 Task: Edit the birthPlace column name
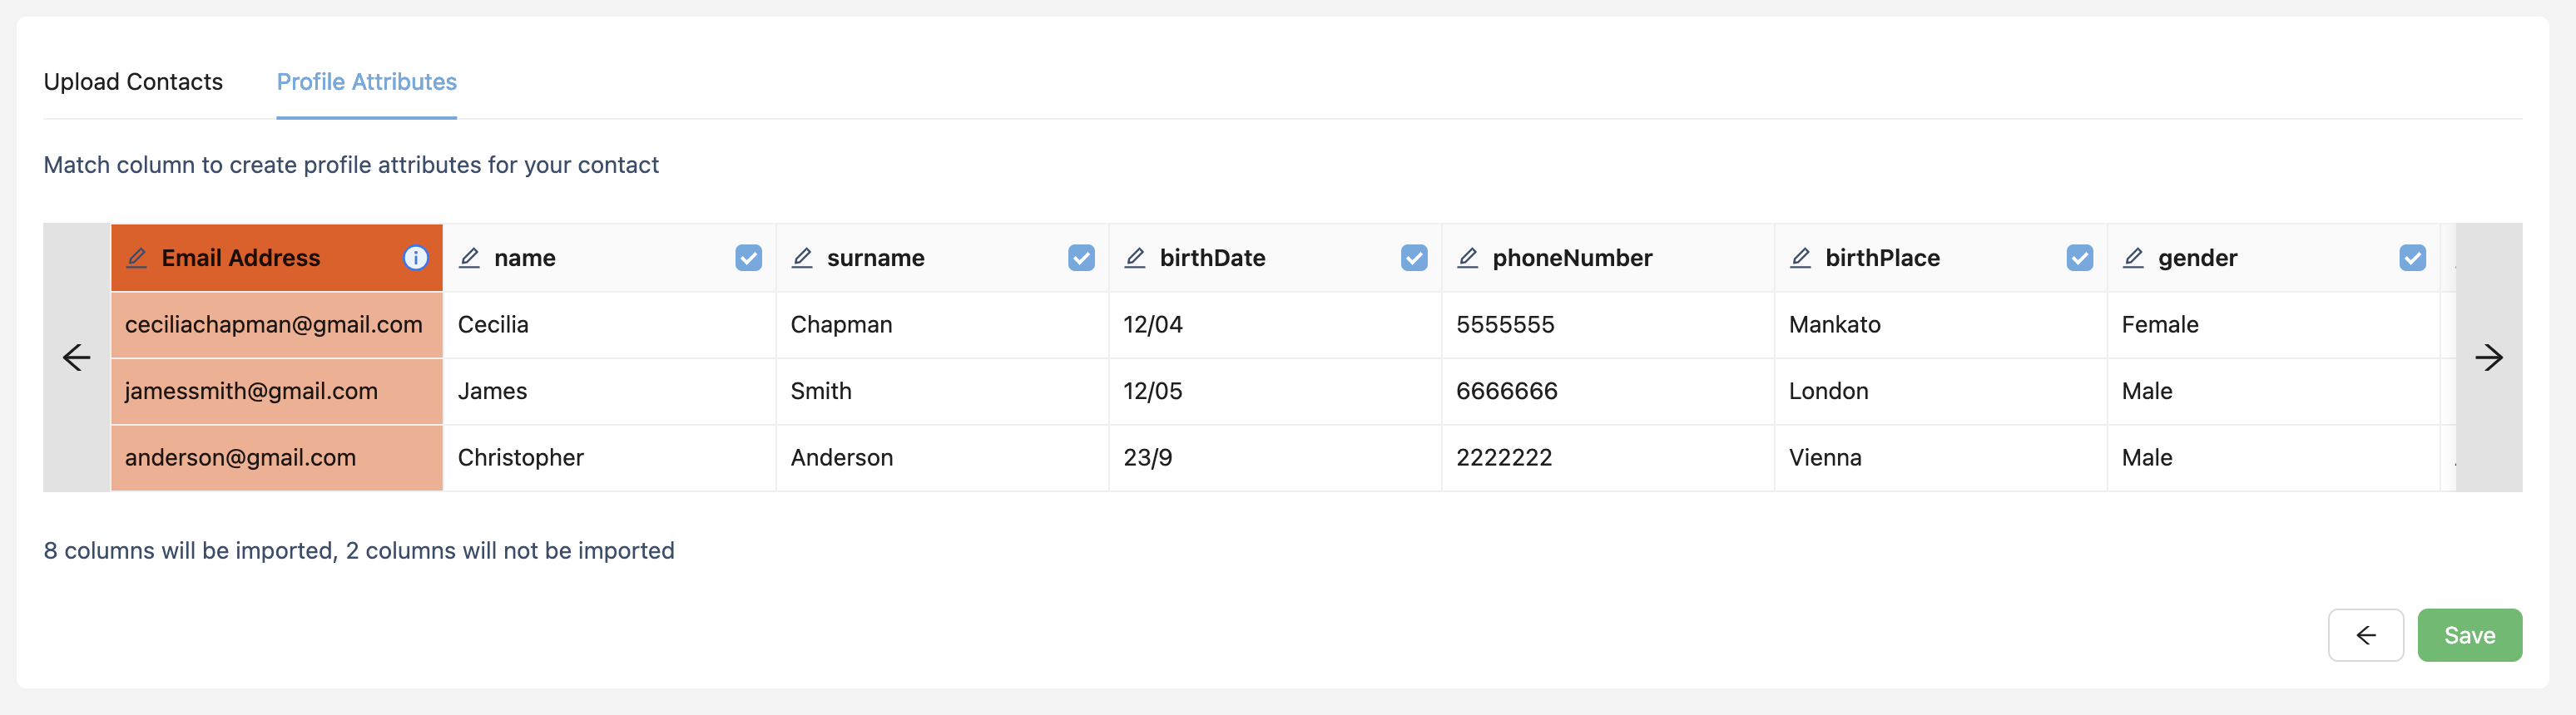coord(1800,258)
